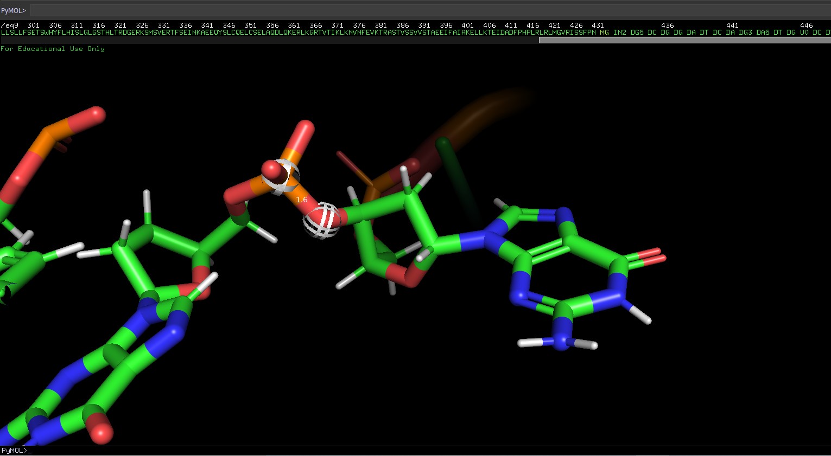
Task: Click the empty scrollbar track left of the thumb
Action: pyautogui.click(x=271, y=40)
